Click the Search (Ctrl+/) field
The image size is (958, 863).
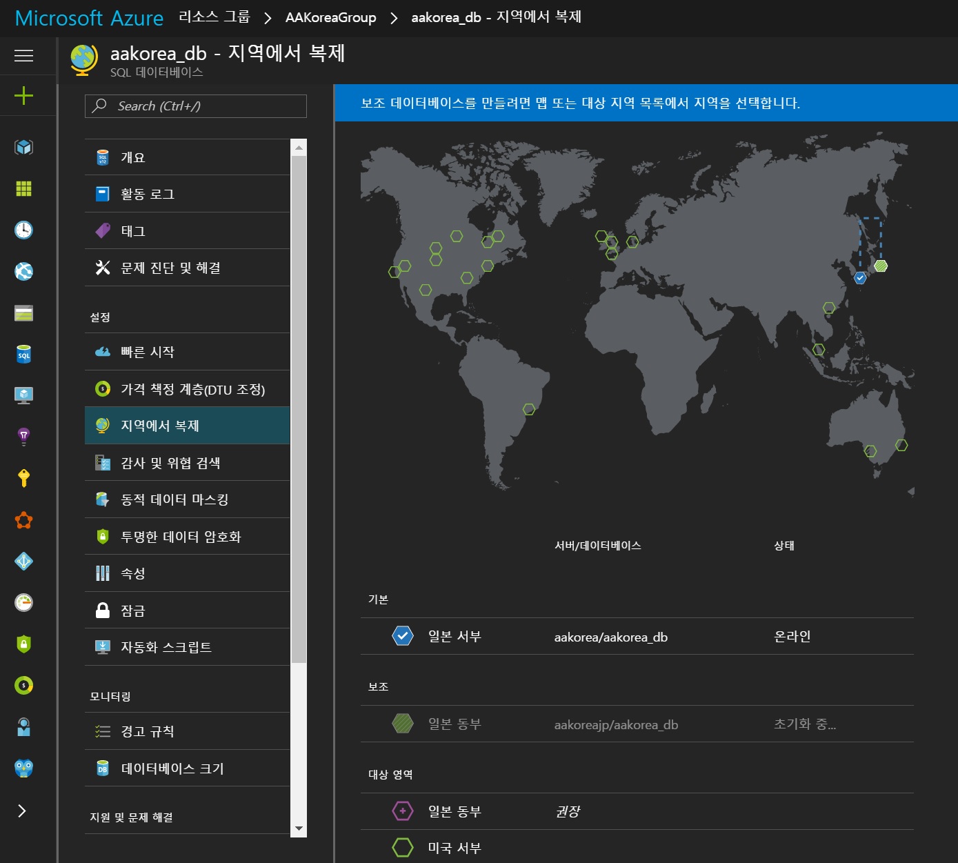196,106
